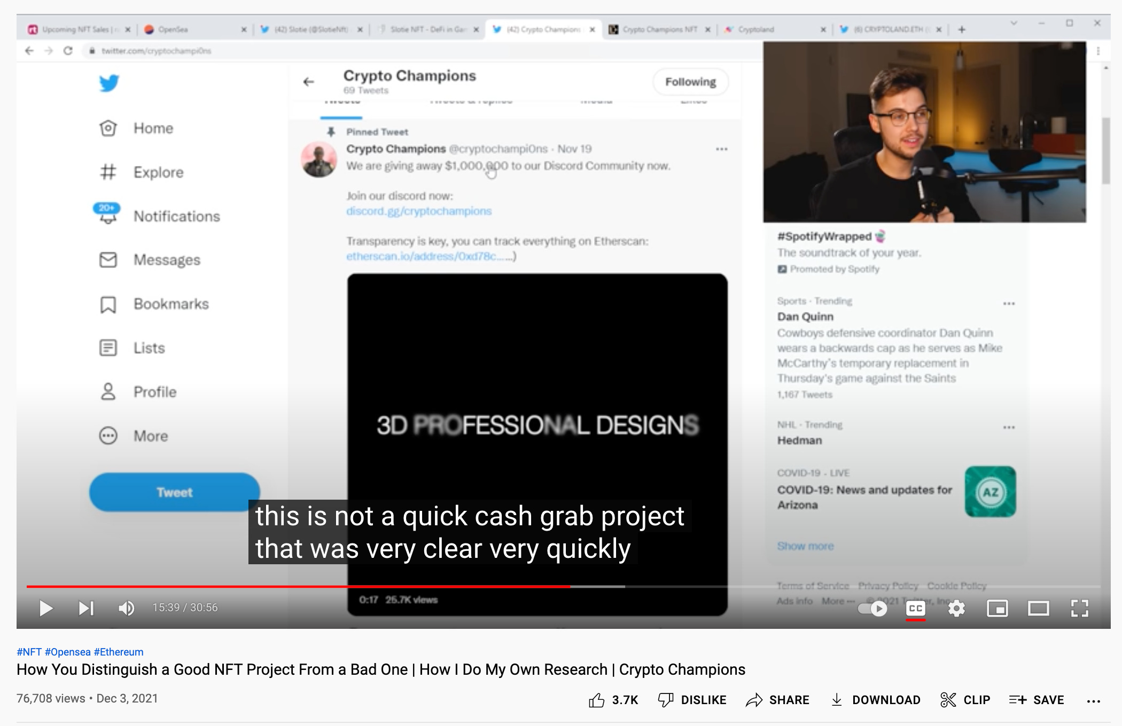Toggle the autoplay switch
Viewport: 1122px width, 726px height.
click(872, 609)
